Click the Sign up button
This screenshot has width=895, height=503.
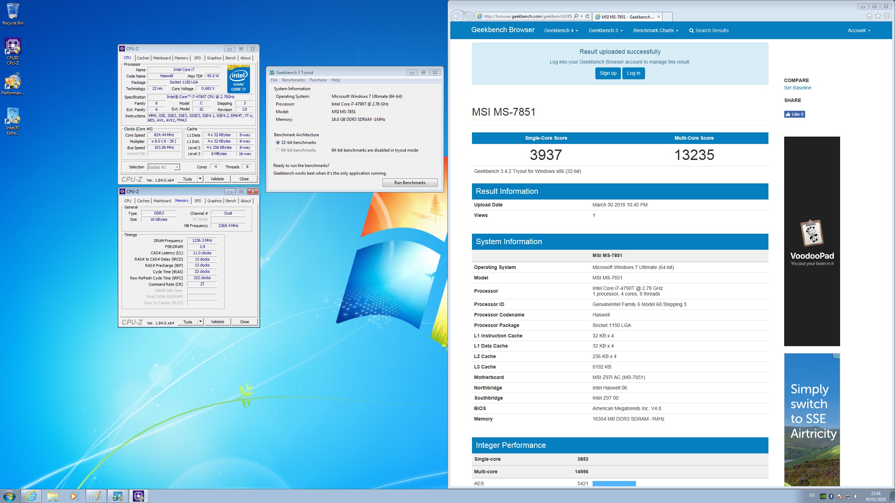pos(608,73)
